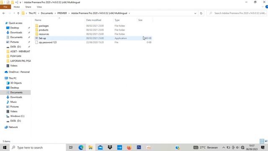This screenshot has width=268, height=151.
Task: Click This PC in address bar
Action: point(33,13)
